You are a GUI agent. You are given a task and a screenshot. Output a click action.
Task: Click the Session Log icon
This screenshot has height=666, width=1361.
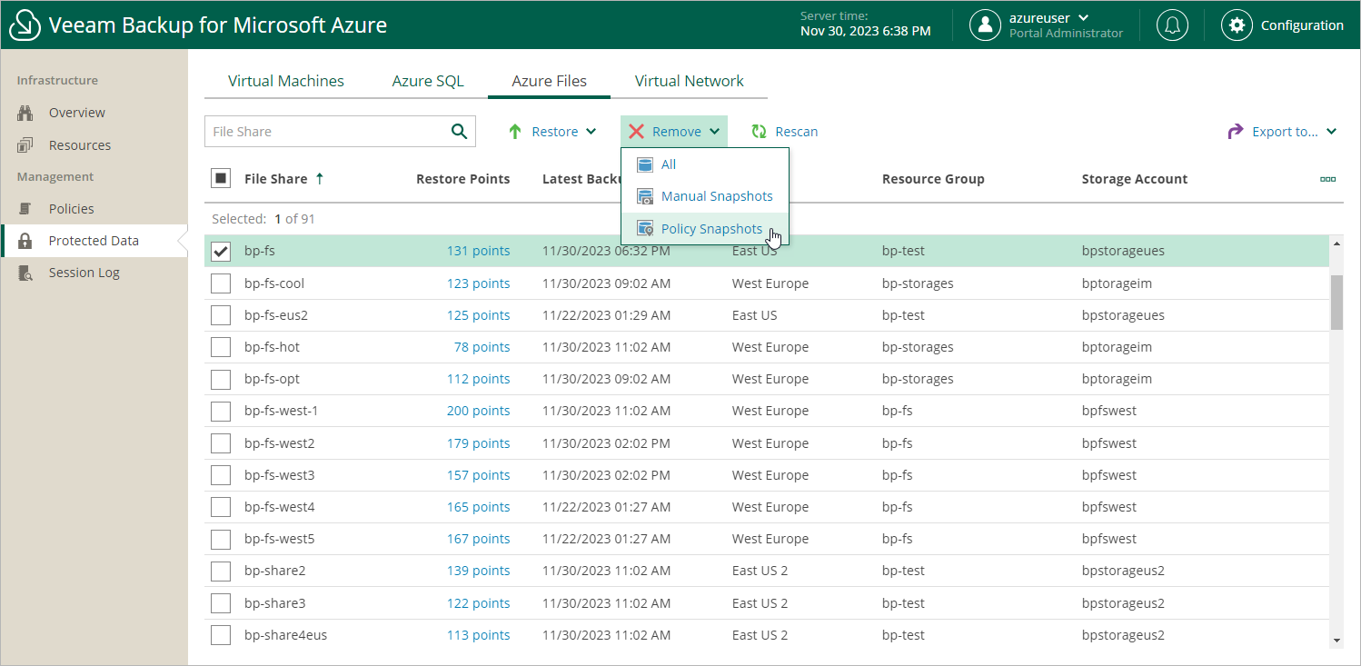coord(26,273)
